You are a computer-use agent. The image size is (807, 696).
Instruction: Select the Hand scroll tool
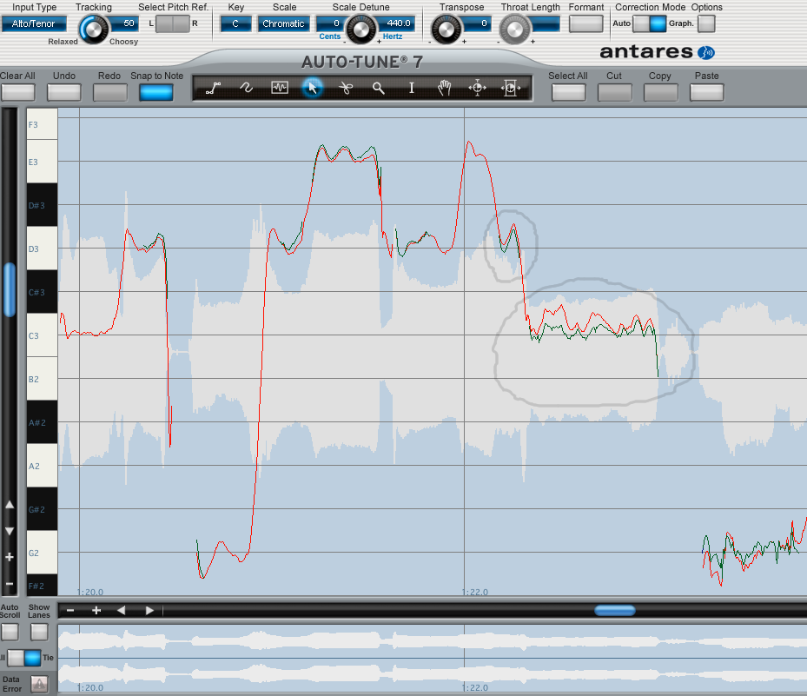[444, 88]
